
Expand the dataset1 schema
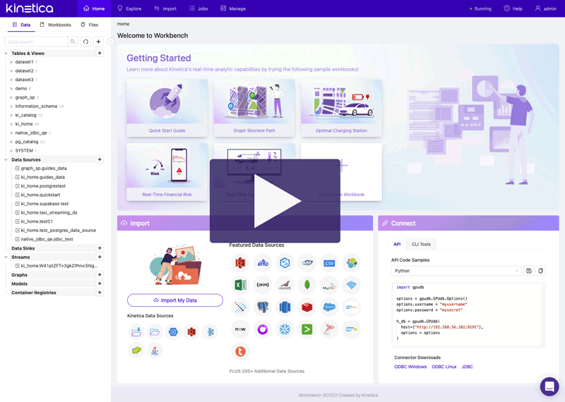(11, 62)
